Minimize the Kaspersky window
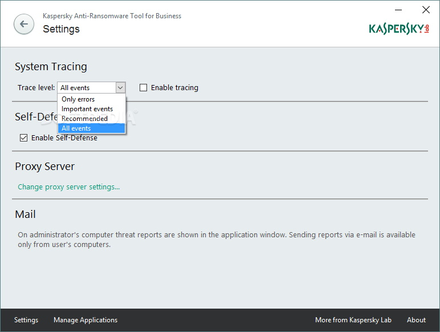The height and width of the screenshot is (332, 440). pos(398,10)
